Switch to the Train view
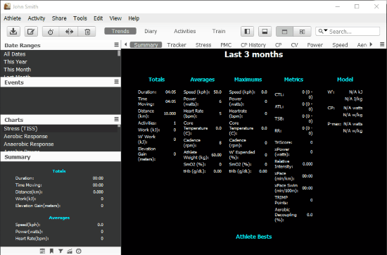 coord(219,31)
